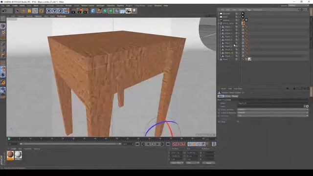
Task: Select the white material thumbnail
Action: click(18, 155)
